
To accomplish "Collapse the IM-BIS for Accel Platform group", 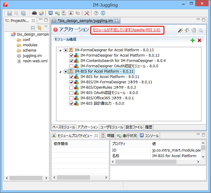I will point(60,72).
